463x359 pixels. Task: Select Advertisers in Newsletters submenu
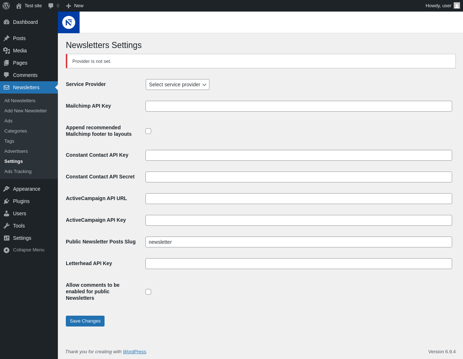(x=16, y=151)
